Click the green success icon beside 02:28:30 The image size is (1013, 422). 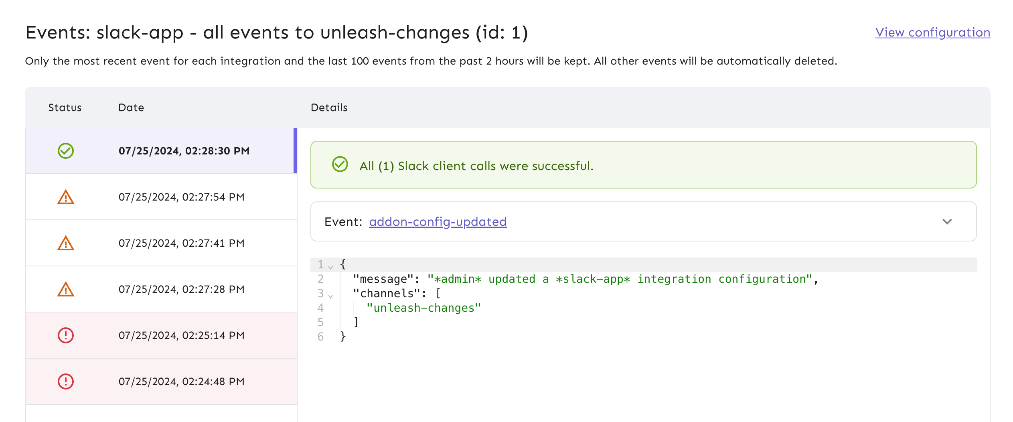[x=65, y=151]
